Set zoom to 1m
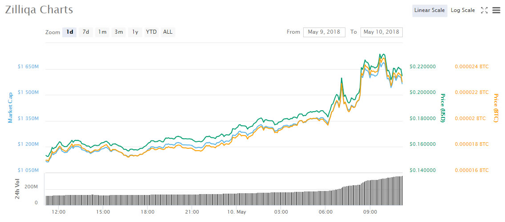This screenshot has height=222, width=505. click(x=102, y=32)
